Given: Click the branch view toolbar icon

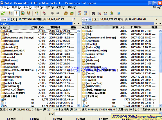Looking at the screenshot, I should [x=36, y=13].
